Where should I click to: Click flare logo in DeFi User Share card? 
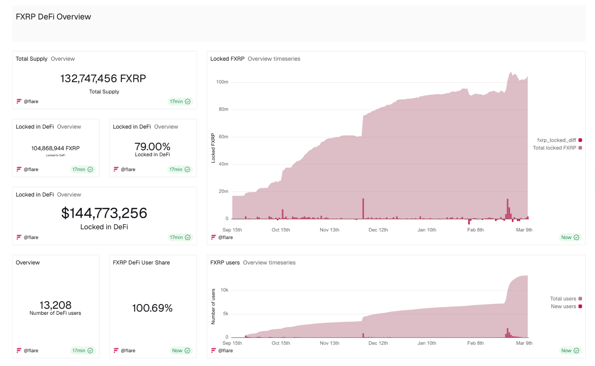[x=116, y=351]
